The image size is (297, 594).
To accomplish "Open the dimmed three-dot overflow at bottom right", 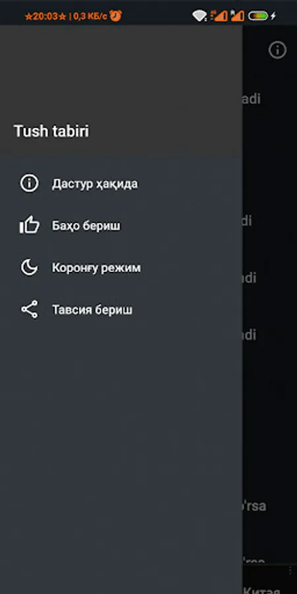I will click(290, 570).
